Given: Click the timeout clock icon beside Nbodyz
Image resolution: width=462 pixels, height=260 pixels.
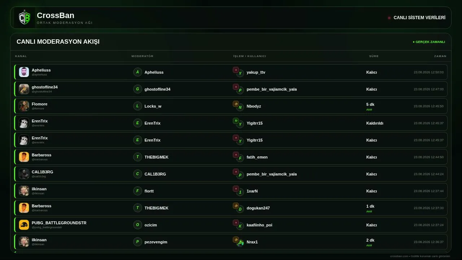Looking at the screenshot, I should (236, 104).
